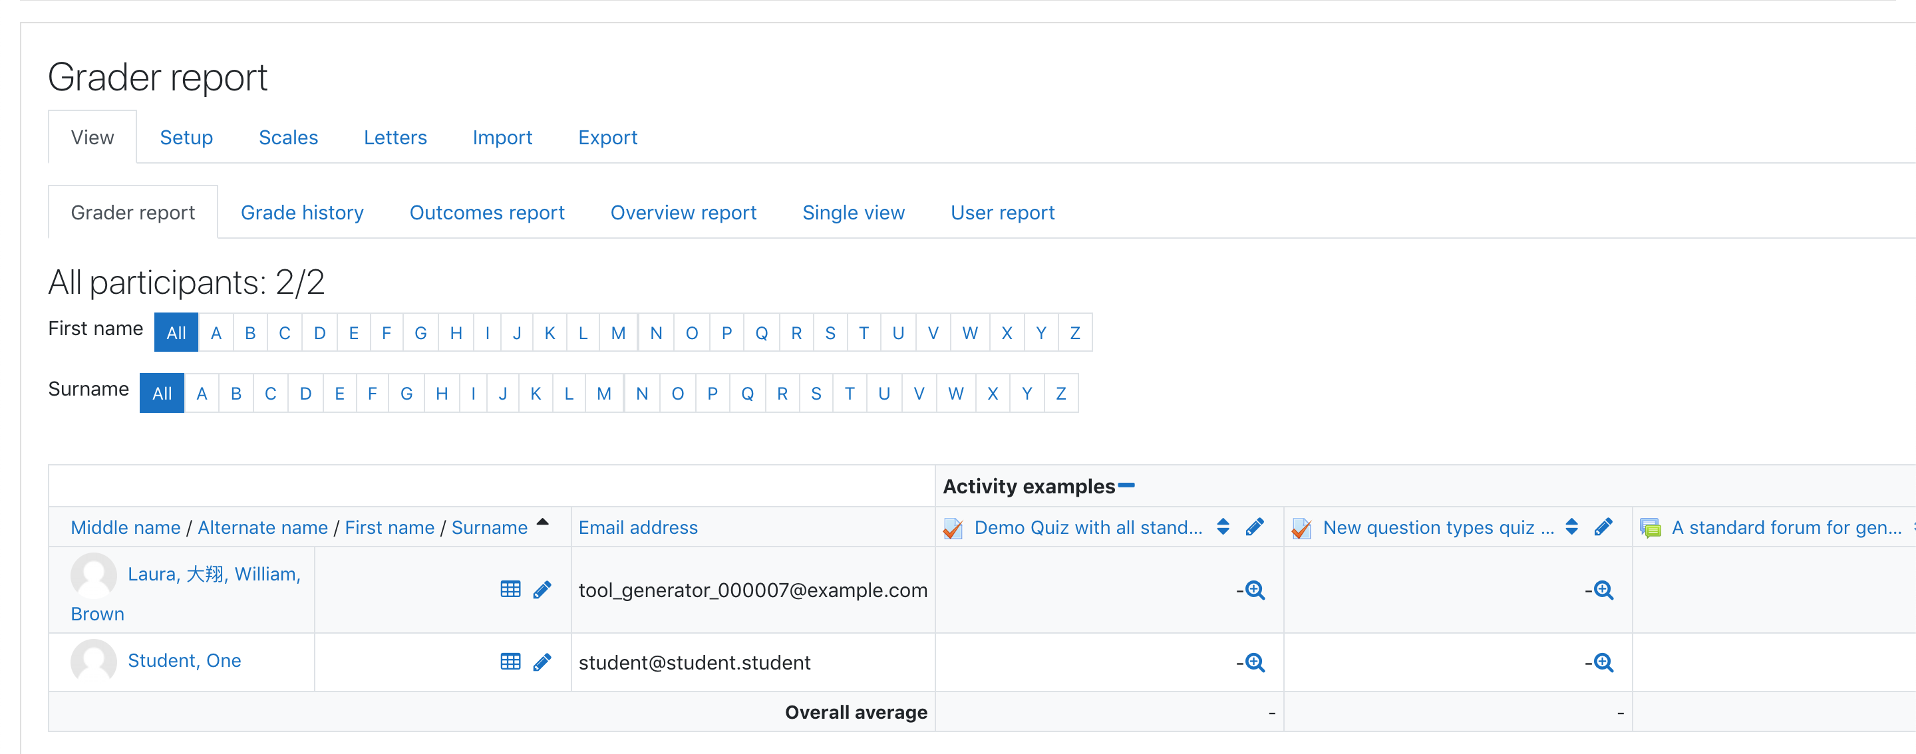The image size is (1916, 754).
Task: Select the View tab
Action: click(92, 138)
